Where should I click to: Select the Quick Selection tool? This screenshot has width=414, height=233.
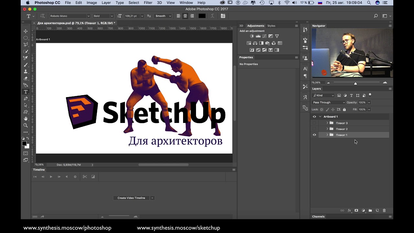pyautogui.click(x=26, y=51)
